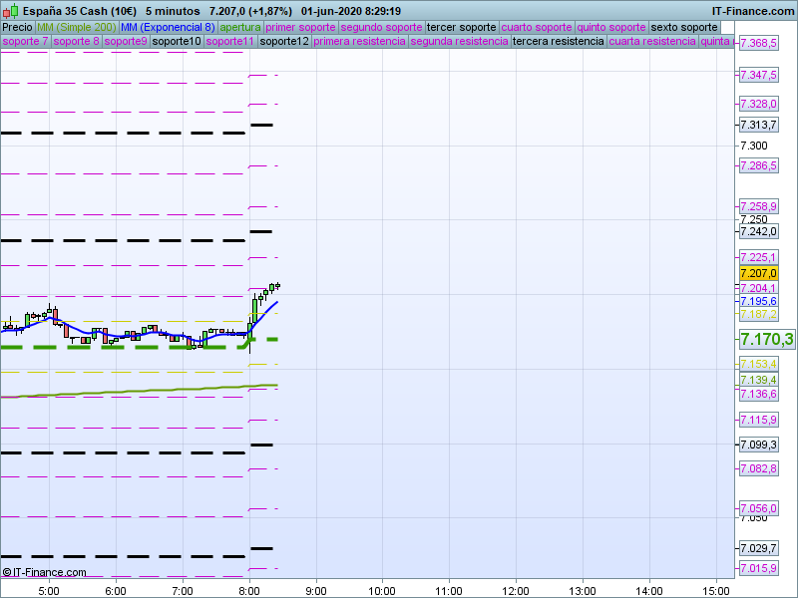Click the MM (Simple 200) indicator label
This screenshot has width=798, height=598.
tap(76, 27)
